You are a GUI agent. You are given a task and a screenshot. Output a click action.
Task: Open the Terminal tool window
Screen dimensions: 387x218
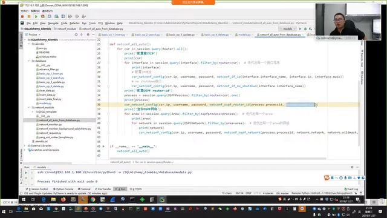(x=84, y=189)
